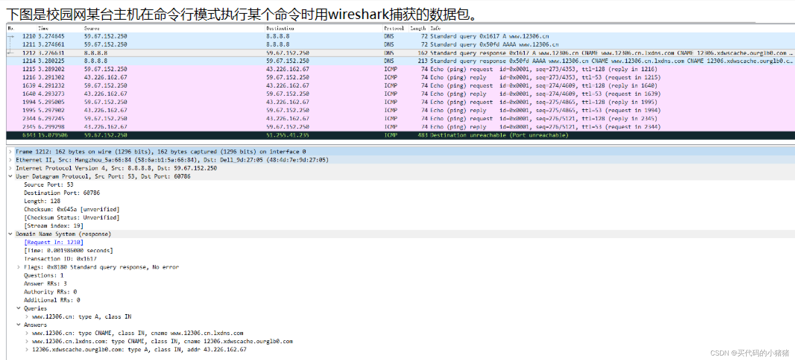The height and width of the screenshot is (360, 795).
Task: Open the Request In: 1210 link
Action: [x=54, y=242]
